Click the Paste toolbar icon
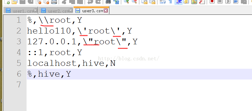Viewport: 252px width, 111px height. 80,2
